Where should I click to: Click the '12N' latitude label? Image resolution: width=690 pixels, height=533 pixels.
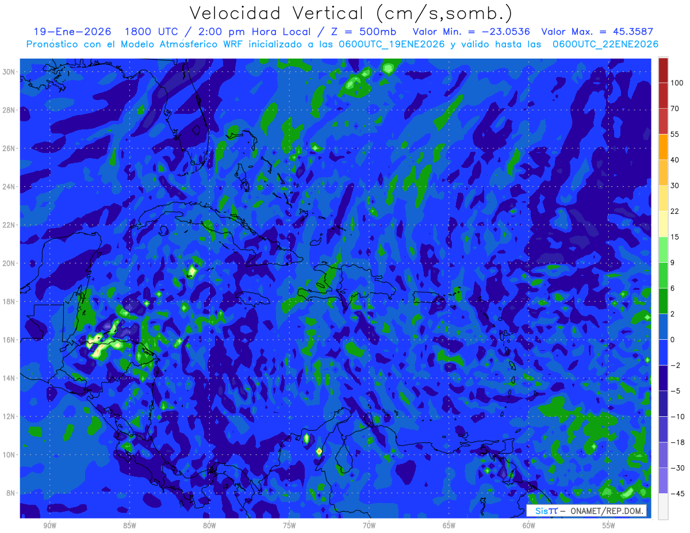(10, 416)
